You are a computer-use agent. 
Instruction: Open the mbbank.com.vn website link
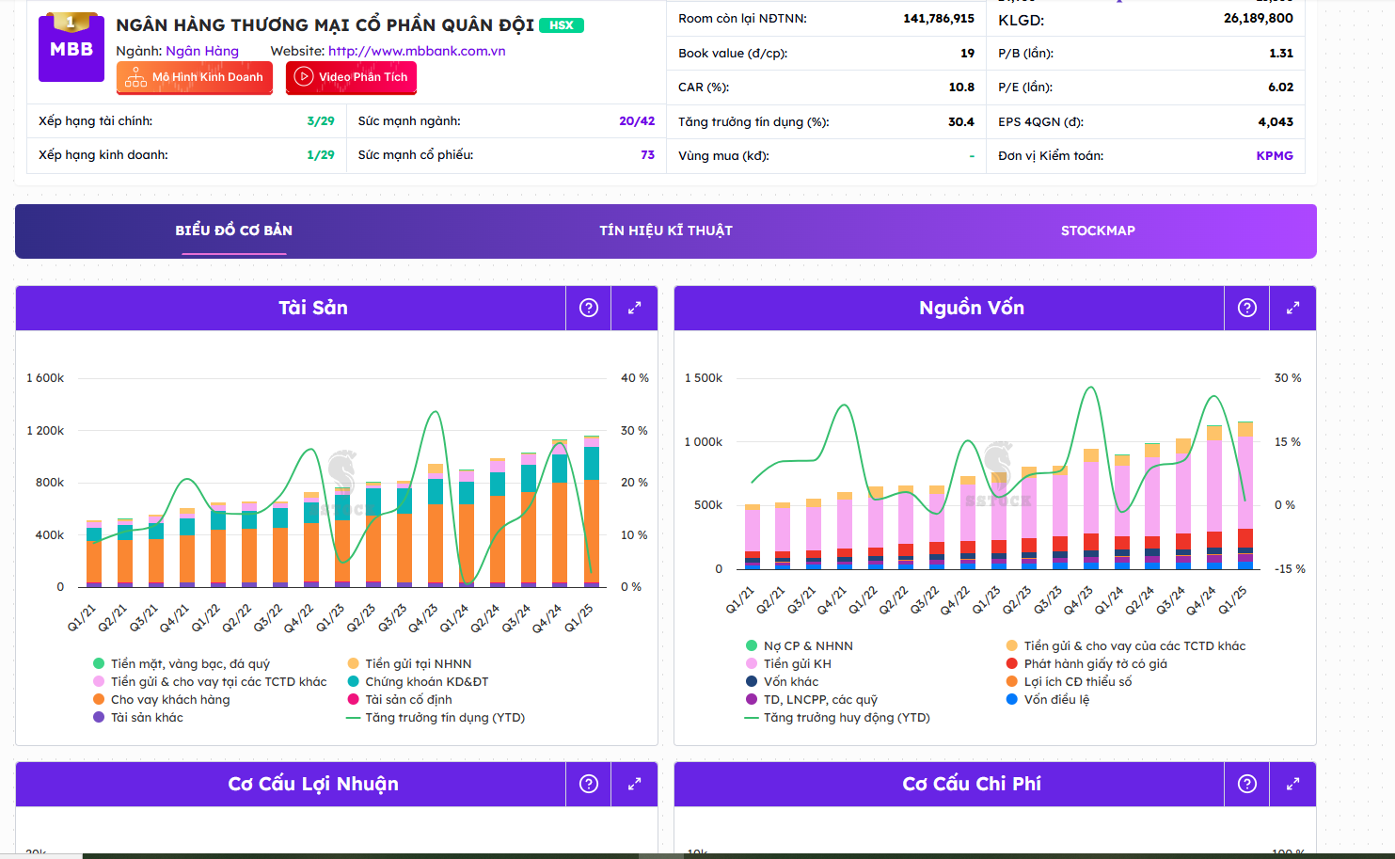click(417, 51)
